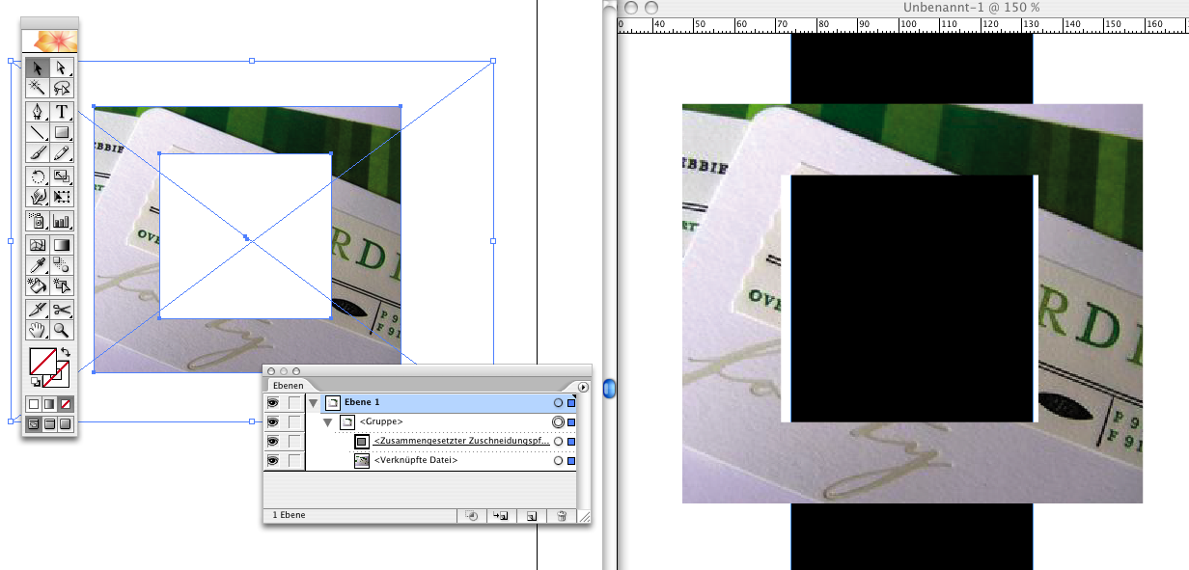Screen dimensions: 1189x570
Task: Toggle visibility of Verknüpfte Datei
Action: [x=272, y=461]
